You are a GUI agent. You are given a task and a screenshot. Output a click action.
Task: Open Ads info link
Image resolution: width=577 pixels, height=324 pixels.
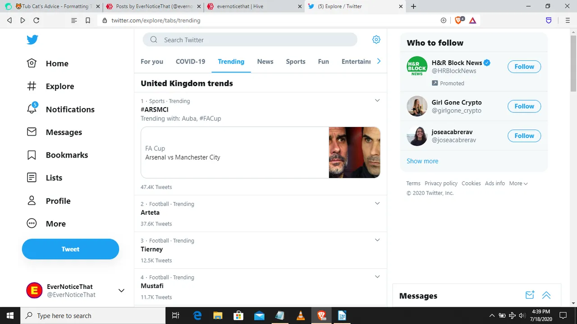[495, 184]
